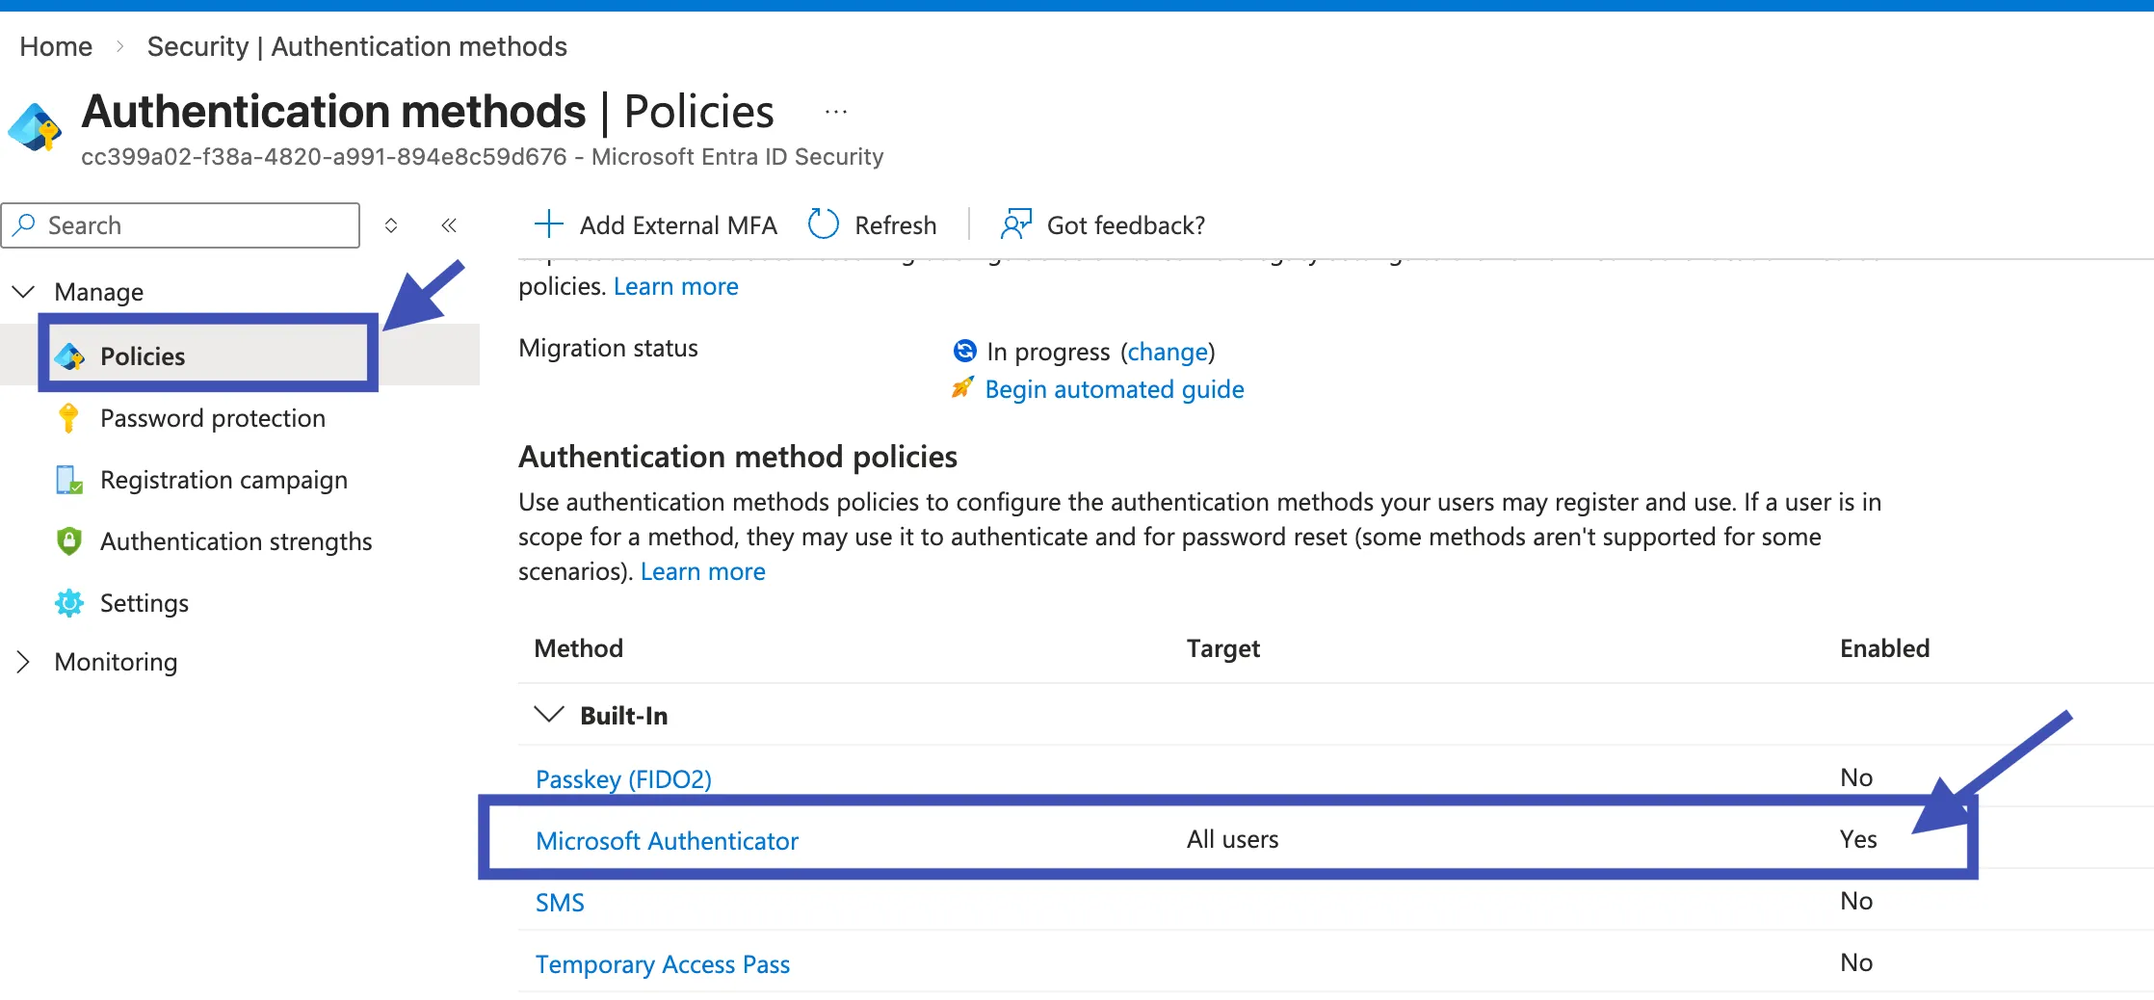Click the circular Refresh icon
Image resolution: width=2154 pixels, height=1000 pixels.
[823, 224]
